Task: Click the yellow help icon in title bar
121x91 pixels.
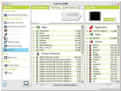Action: [10, 4]
